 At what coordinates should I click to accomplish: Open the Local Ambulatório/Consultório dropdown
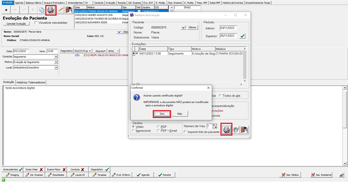click(56, 67)
